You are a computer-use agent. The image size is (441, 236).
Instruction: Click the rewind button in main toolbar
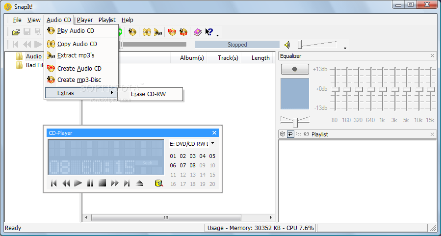pos(27,44)
